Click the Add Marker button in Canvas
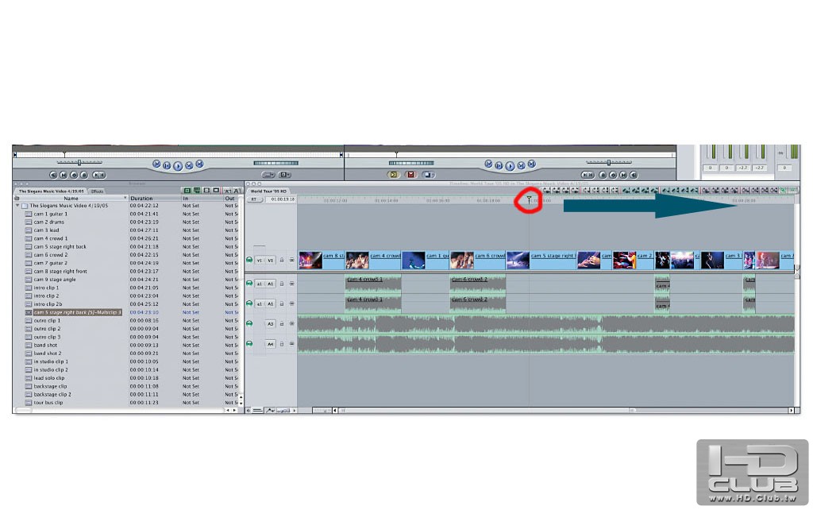This screenshot has width=813, height=510. coord(603,176)
